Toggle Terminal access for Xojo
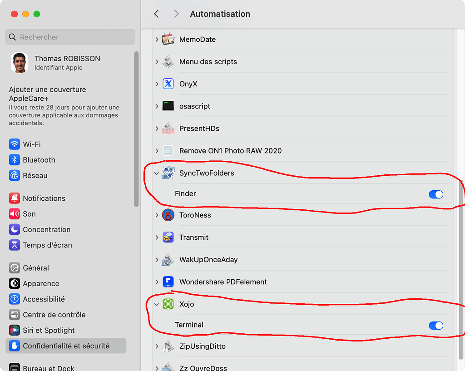Image resolution: width=465 pixels, height=371 pixels. 436,325
